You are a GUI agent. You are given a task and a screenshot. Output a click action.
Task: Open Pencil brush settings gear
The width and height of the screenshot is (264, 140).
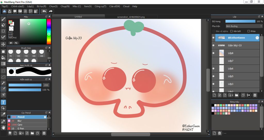pos(45,117)
